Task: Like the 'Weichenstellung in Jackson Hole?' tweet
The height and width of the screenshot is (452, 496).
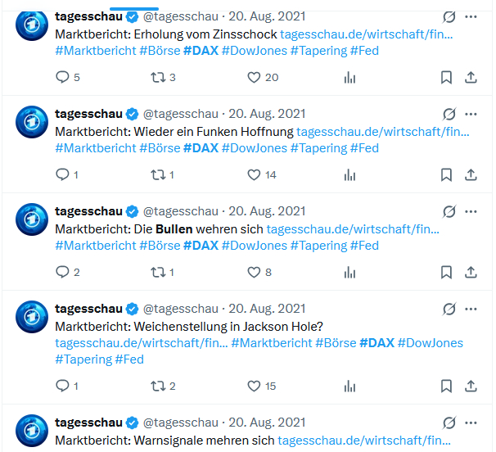Action: point(254,386)
